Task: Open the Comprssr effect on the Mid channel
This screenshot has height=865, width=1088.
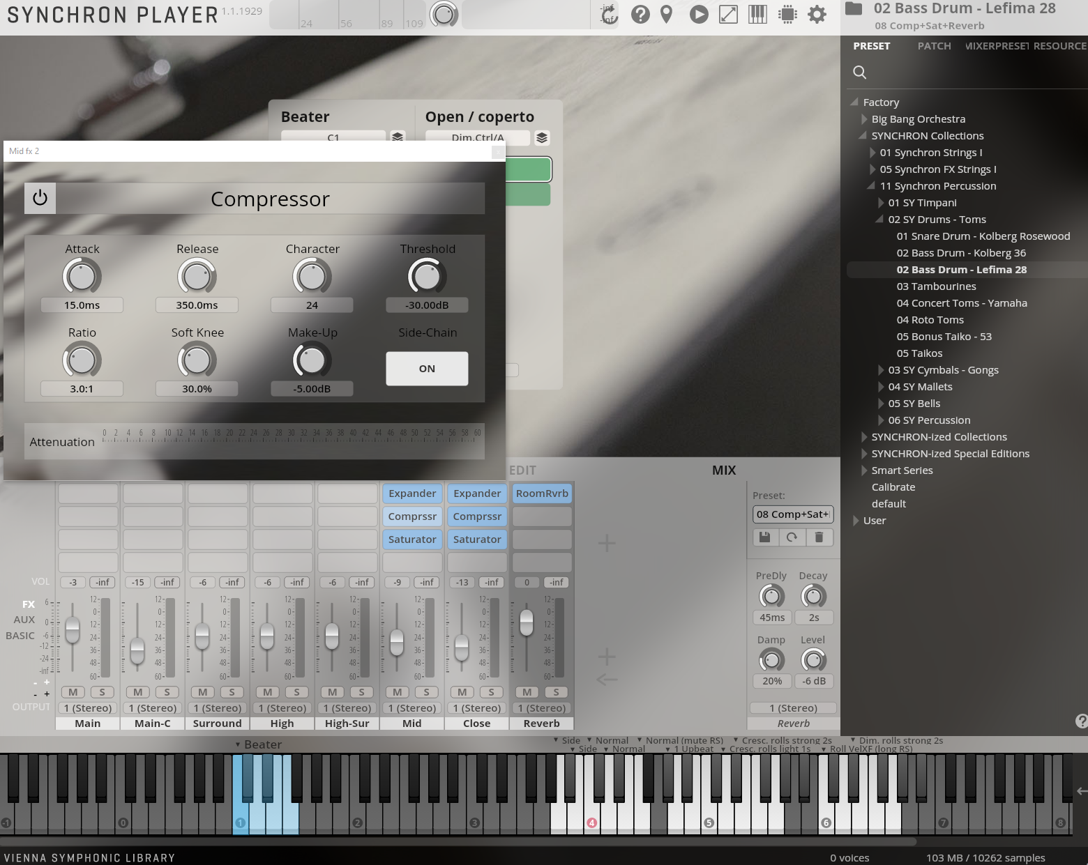Action: click(411, 516)
